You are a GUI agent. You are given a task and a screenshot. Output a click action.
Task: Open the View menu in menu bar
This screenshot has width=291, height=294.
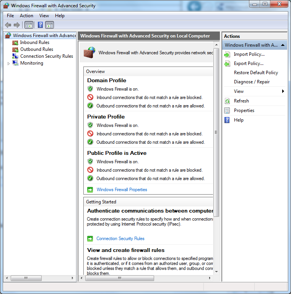click(x=44, y=16)
